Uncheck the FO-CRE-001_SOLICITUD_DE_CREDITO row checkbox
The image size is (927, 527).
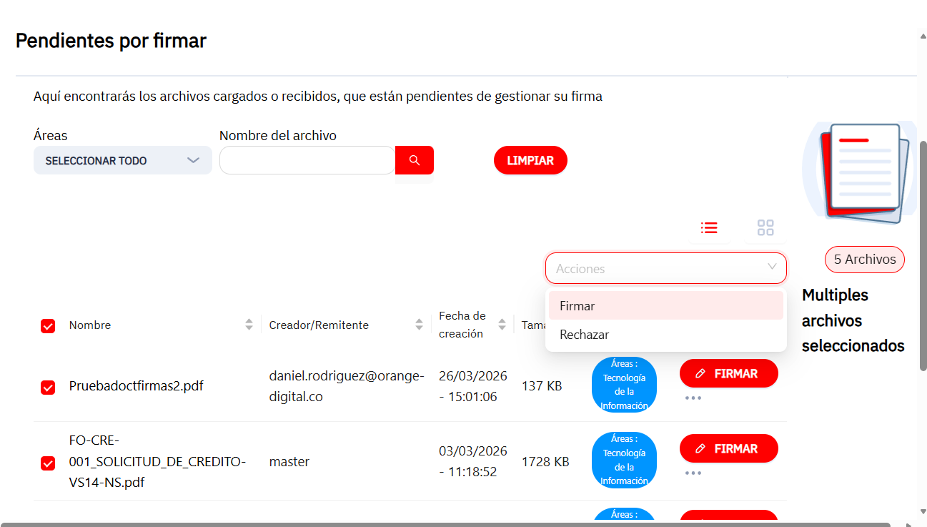(x=48, y=463)
